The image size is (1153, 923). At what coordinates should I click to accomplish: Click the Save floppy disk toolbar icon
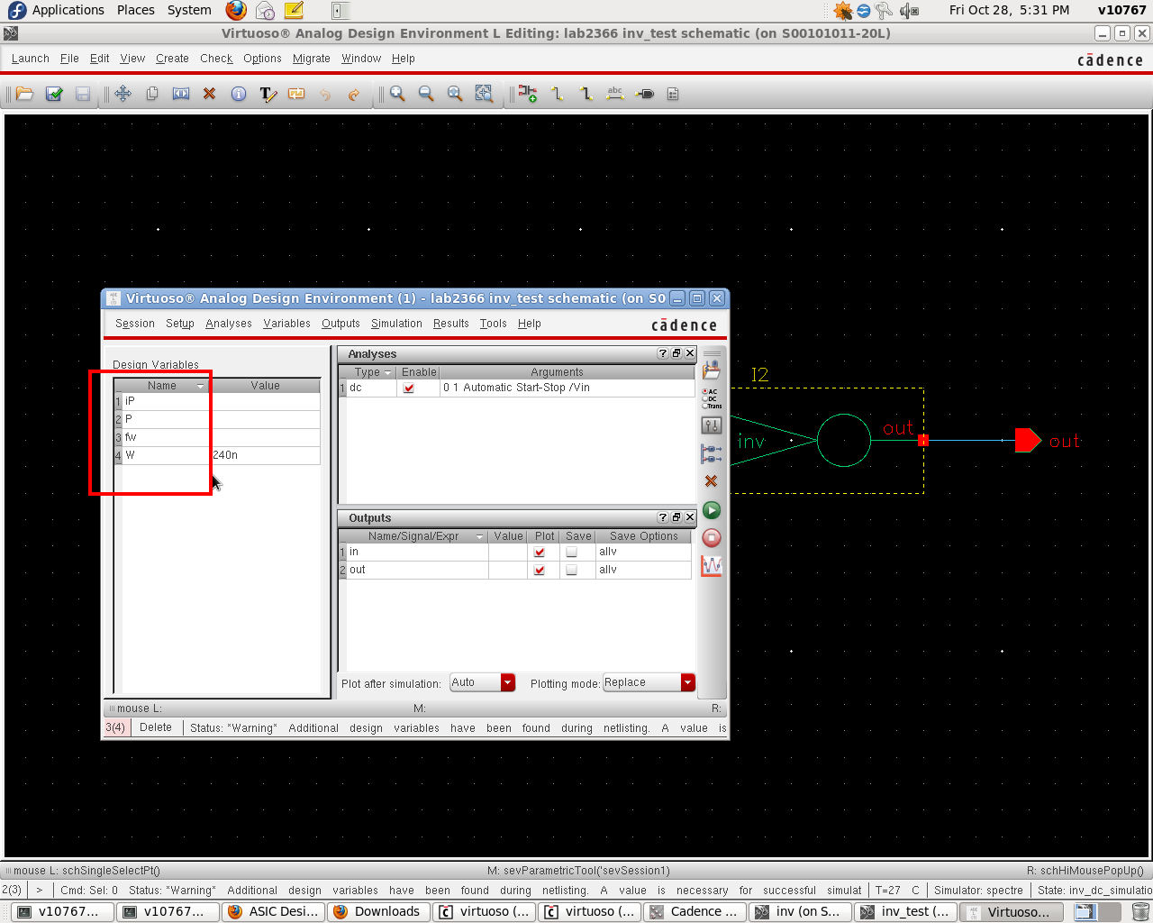pos(83,94)
